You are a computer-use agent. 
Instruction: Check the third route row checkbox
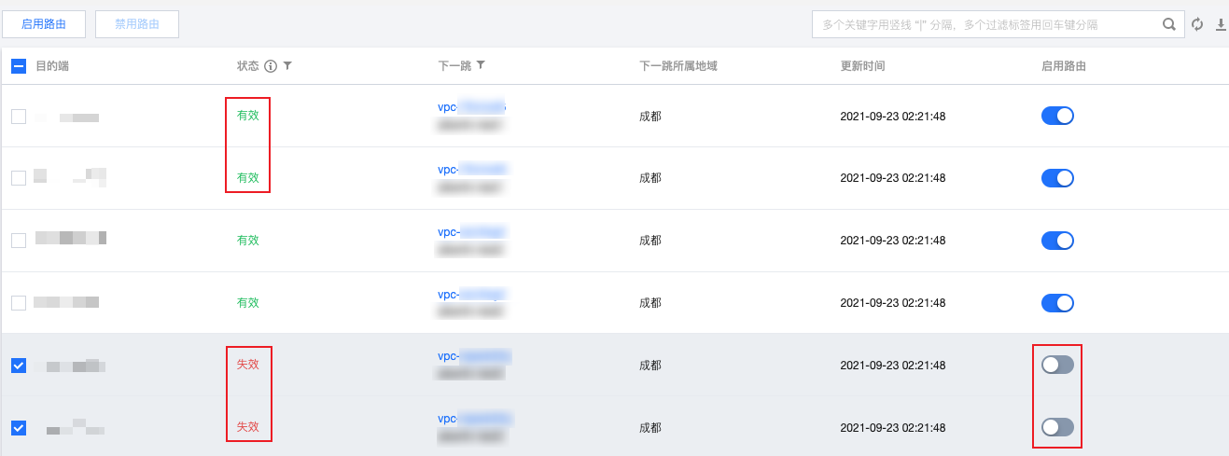19,241
